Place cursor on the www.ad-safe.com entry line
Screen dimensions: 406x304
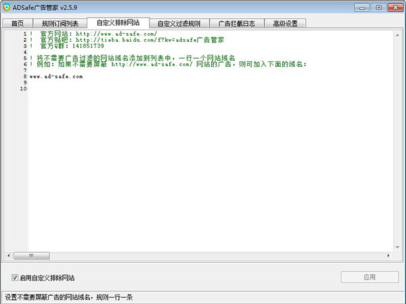click(56, 76)
